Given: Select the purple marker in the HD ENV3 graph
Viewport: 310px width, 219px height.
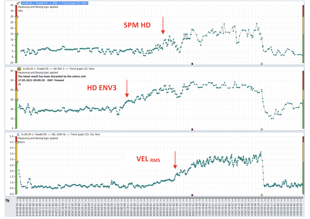Looking at the screenshot, I should (x=192, y=129).
